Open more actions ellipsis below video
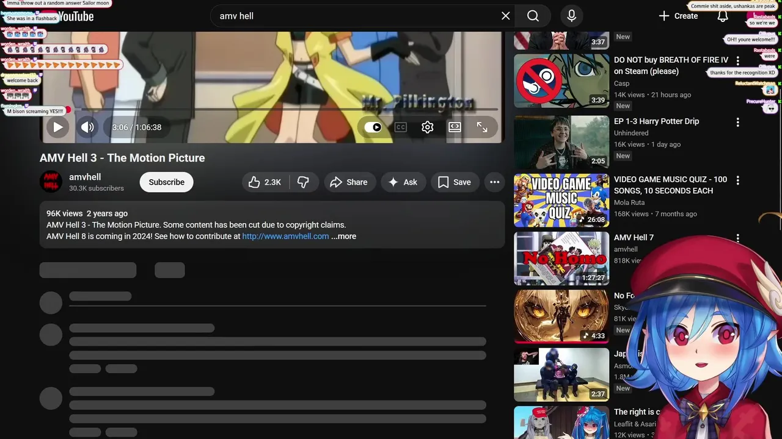The width and height of the screenshot is (782, 439). tap(495, 182)
